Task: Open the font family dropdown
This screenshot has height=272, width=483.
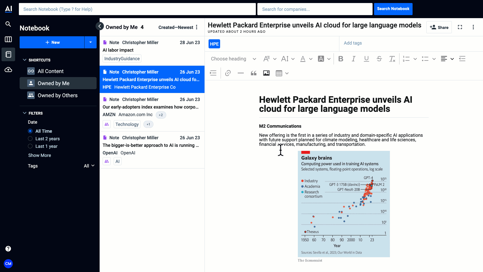Action: [x=270, y=59]
